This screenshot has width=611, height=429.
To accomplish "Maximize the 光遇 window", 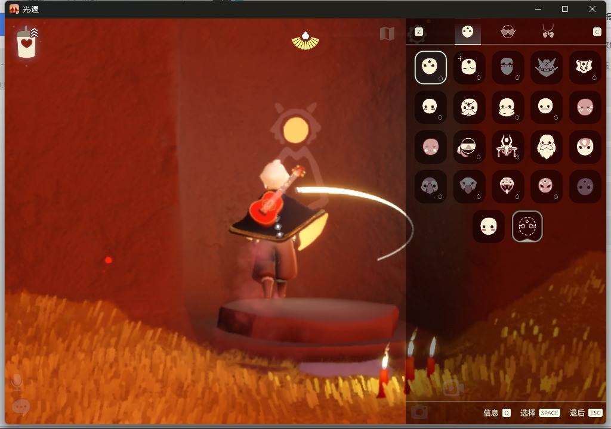I will (565, 9).
